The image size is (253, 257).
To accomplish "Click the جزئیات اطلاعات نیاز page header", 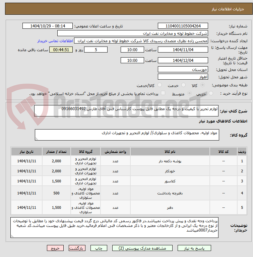I will coord(228,9).
